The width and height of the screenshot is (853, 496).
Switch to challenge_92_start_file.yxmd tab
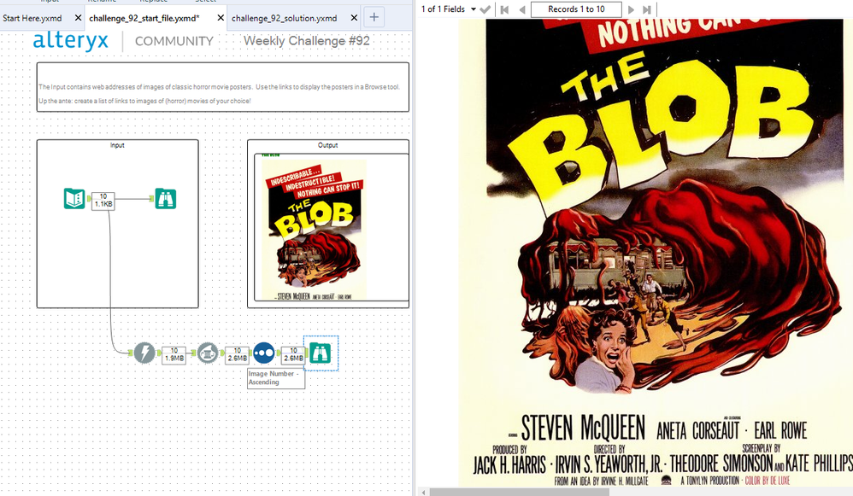[x=144, y=18]
